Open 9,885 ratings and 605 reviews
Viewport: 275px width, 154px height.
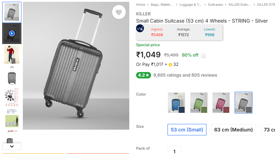coord(185,75)
